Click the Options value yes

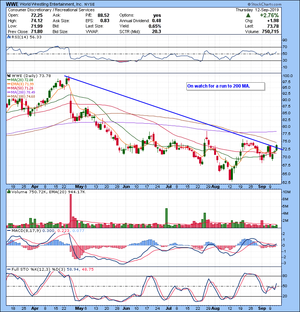[x=157, y=15]
